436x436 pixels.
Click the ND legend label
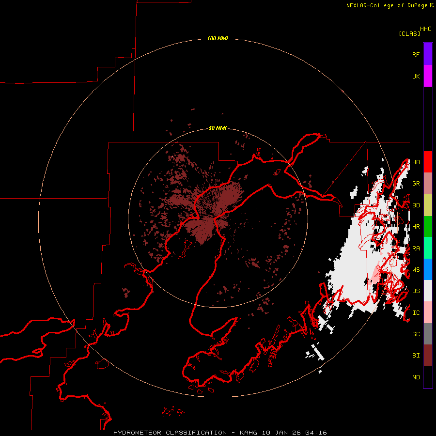click(x=416, y=377)
